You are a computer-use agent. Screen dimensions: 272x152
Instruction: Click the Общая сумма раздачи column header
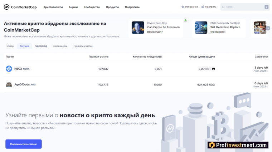202,57
